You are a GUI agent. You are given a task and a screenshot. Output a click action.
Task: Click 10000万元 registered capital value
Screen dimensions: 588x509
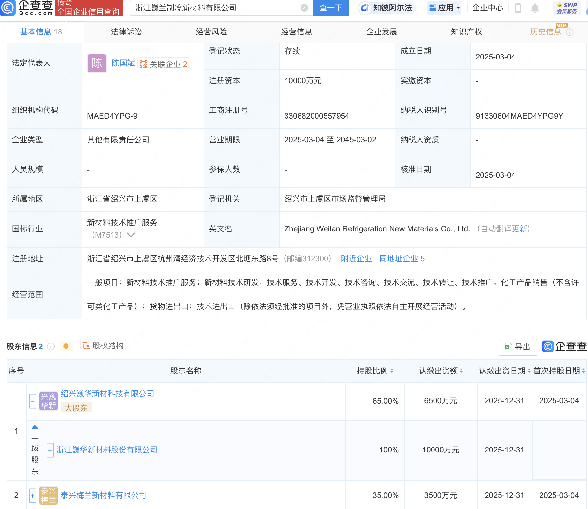pos(303,81)
